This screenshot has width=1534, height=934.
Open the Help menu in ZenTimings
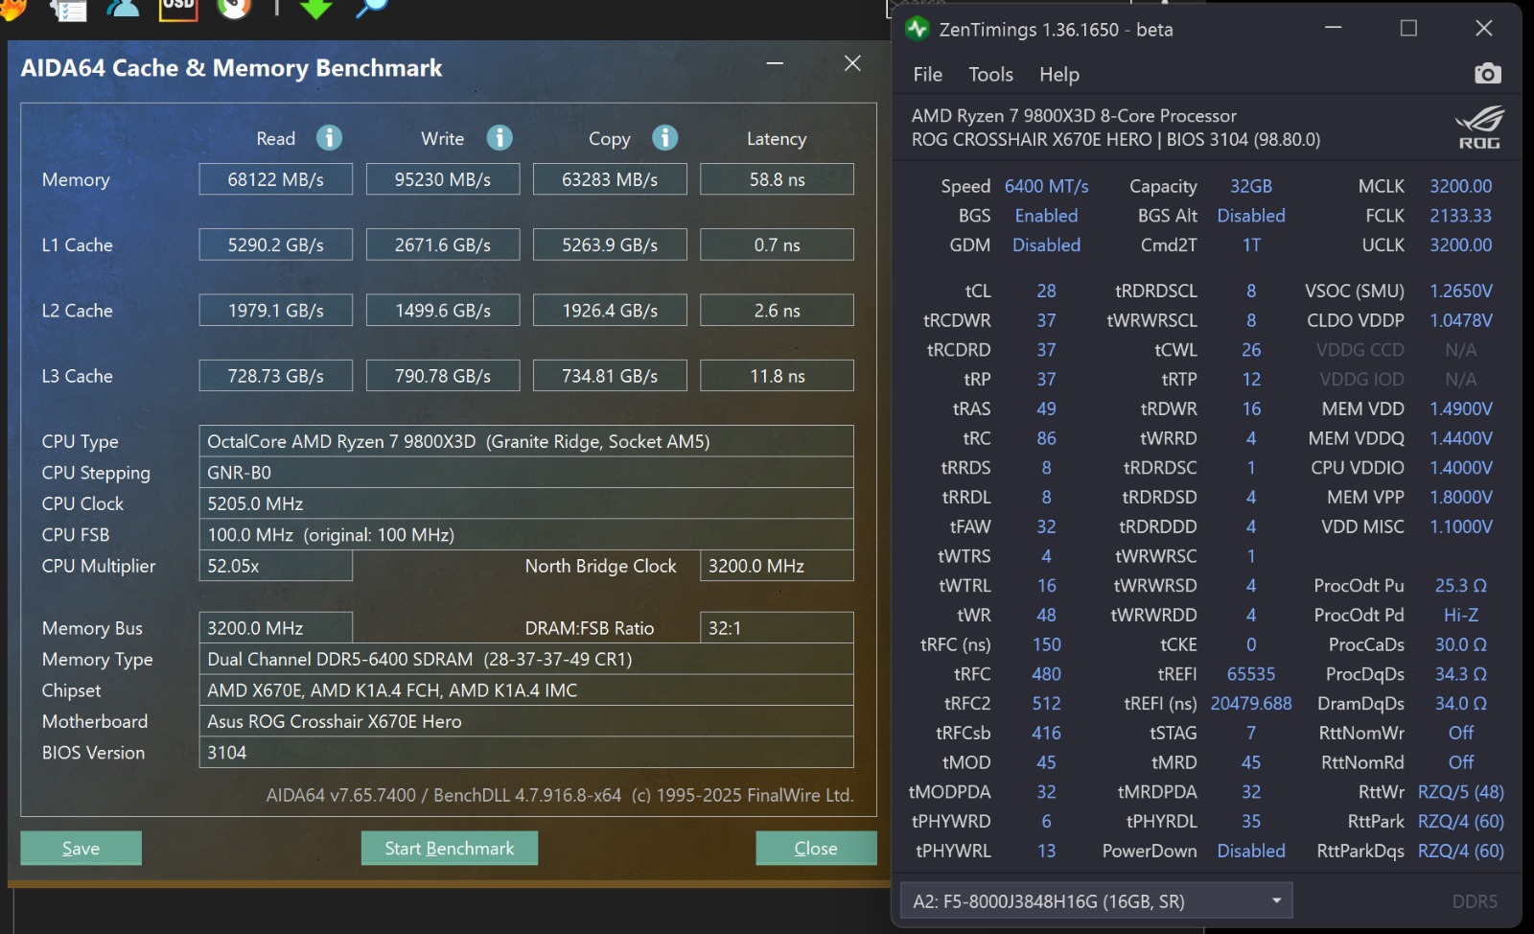pyautogui.click(x=1059, y=75)
